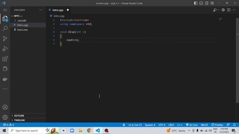Click the editor minimap

(x=220, y=19)
